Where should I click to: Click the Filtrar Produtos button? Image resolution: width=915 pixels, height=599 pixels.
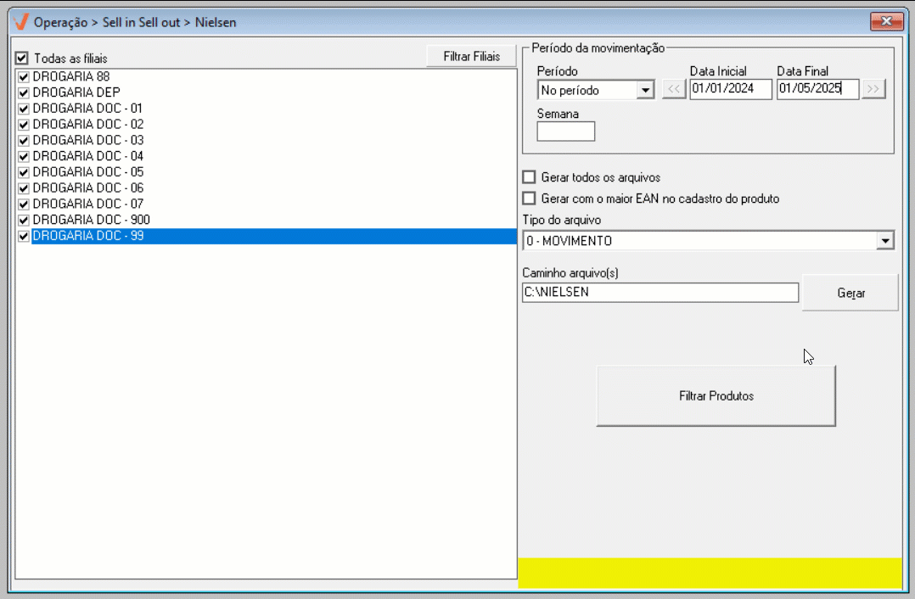(716, 396)
